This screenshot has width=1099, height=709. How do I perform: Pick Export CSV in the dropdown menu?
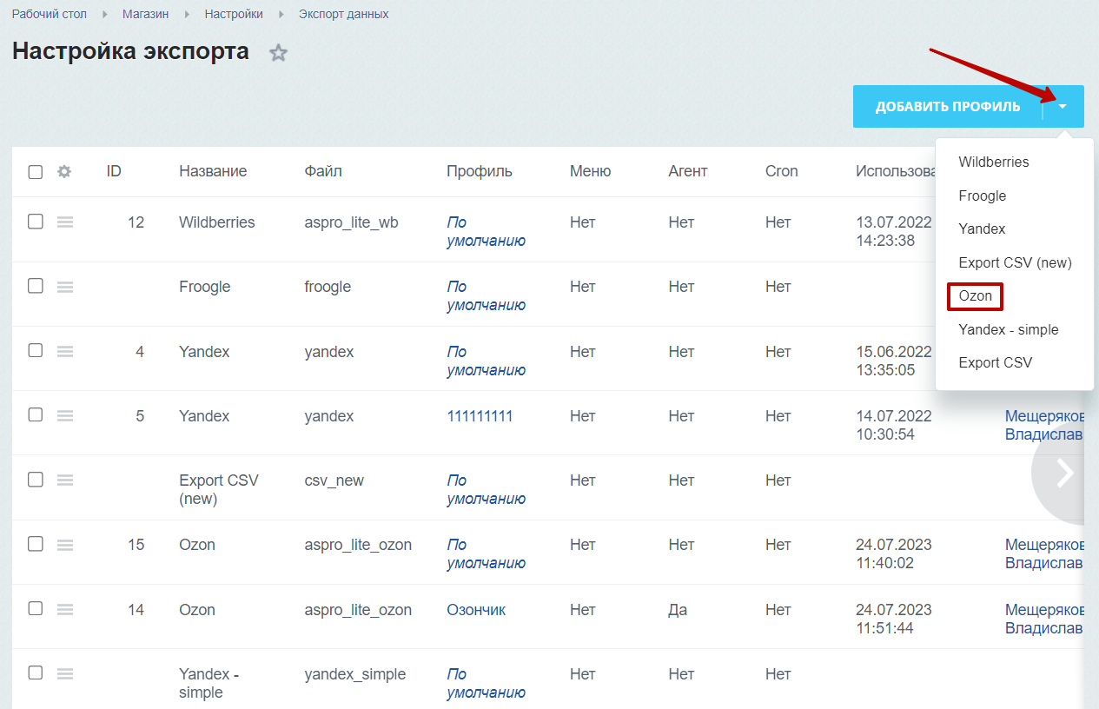[996, 362]
